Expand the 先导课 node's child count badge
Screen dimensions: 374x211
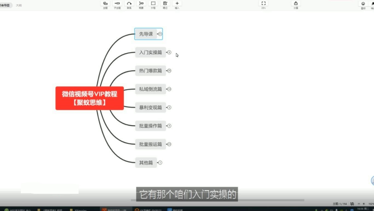point(160,34)
